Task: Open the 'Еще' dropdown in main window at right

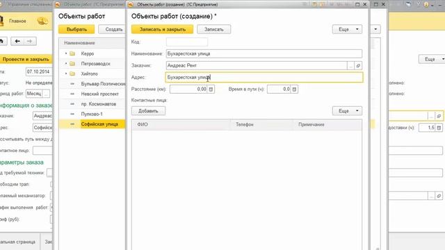Action: click(432, 59)
